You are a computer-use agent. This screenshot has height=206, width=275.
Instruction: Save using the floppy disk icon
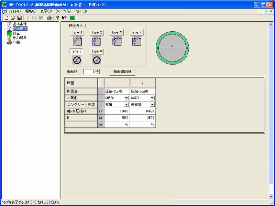[20, 18]
